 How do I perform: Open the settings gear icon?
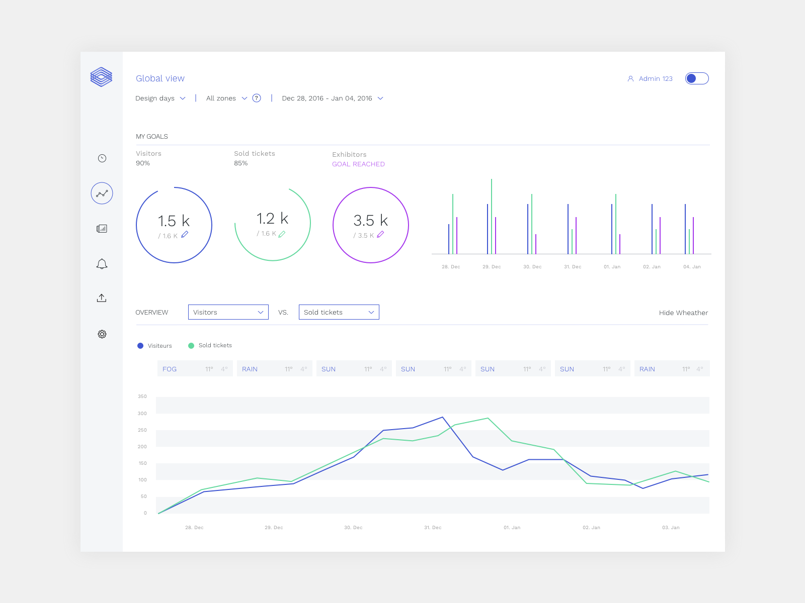102,334
